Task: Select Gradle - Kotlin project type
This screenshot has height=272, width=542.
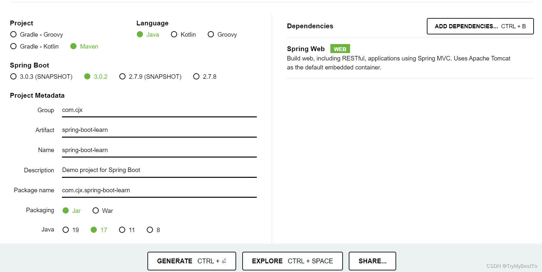Action: 34,46
